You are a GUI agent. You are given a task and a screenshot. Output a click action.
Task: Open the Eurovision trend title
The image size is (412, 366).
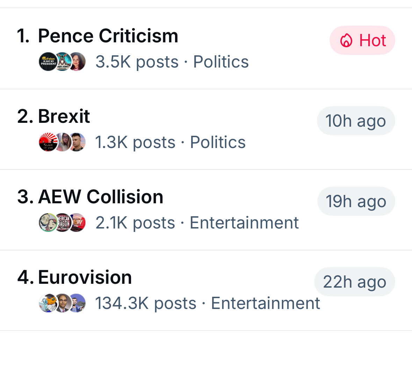point(85,277)
